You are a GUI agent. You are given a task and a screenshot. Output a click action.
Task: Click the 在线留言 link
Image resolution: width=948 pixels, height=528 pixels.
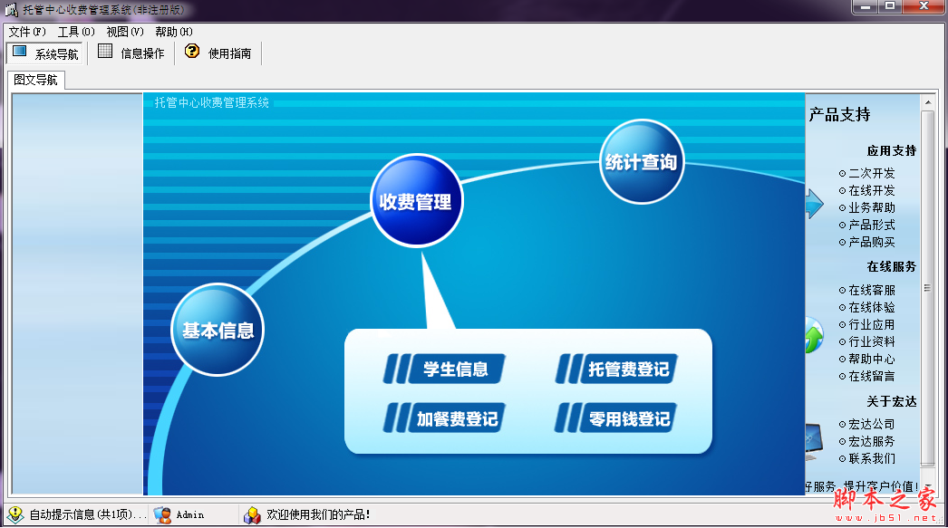871,377
